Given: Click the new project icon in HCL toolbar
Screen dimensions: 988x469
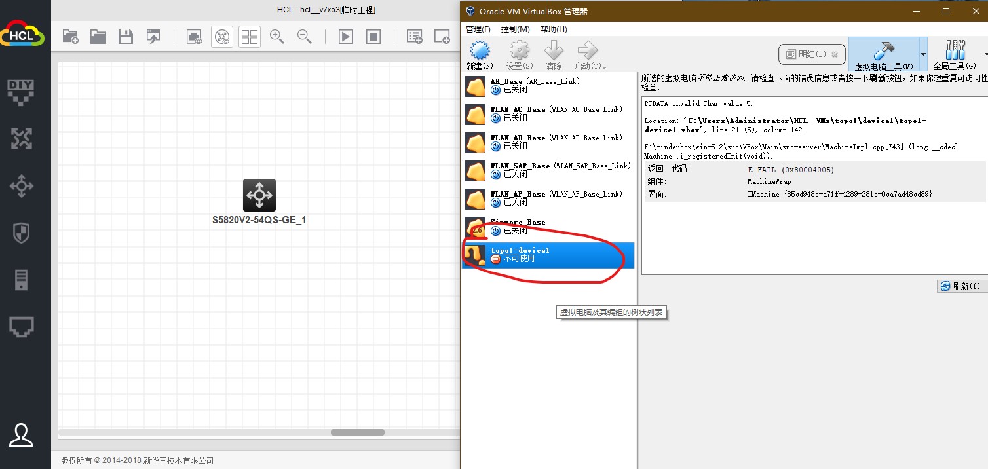Looking at the screenshot, I should [x=71, y=37].
